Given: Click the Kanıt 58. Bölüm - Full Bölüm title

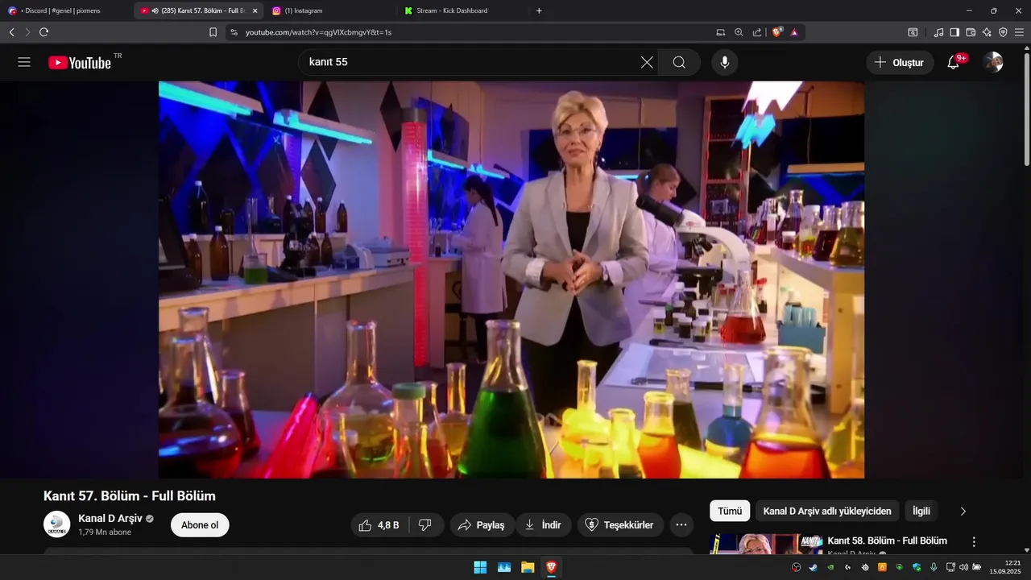Looking at the screenshot, I should 887,541.
